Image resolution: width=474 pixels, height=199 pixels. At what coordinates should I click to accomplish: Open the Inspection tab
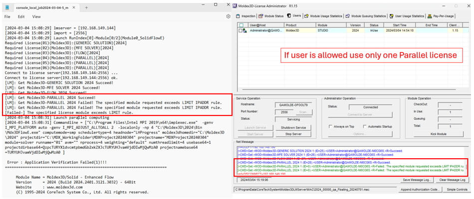pos(246,16)
